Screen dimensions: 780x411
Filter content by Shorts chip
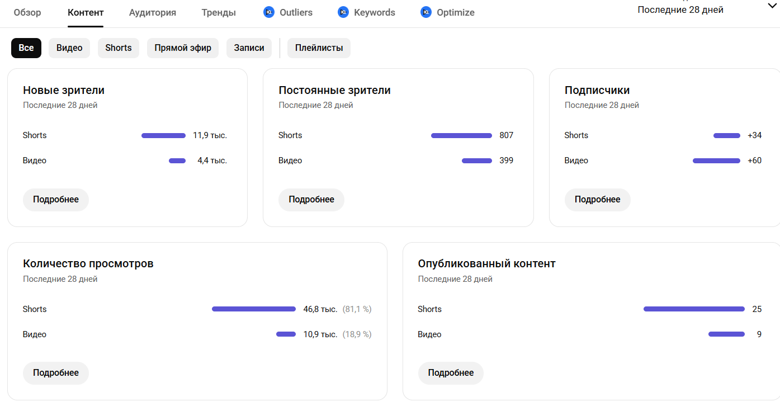(x=119, y=48)
